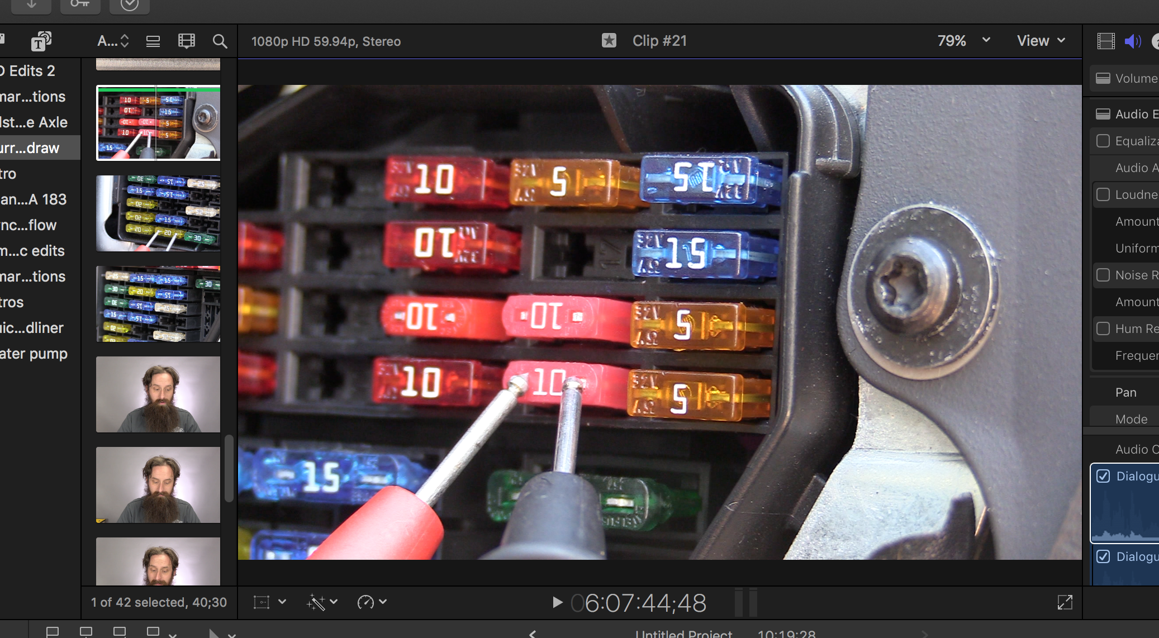Click the browser vertical scrollbar handle
Viewport: 1159px width, 638px height.
pyautogui.click(x=229, y=468)
